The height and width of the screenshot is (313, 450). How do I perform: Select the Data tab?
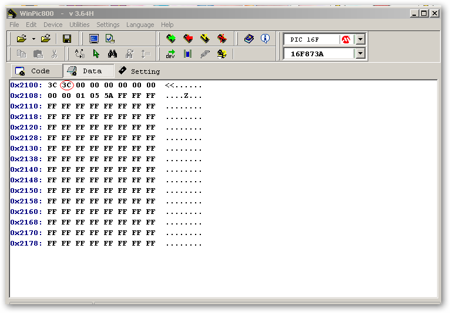[x=88, y=71]
